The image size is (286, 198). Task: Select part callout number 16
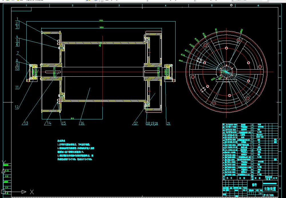click(x=82, y=123)
